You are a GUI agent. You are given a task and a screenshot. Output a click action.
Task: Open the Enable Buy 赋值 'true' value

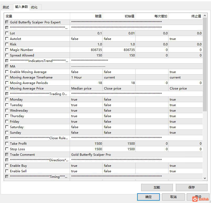86,166
